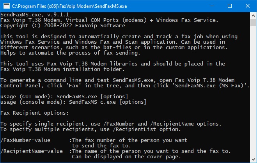Click the '/RecipientList option' text
This screenshot has width=257, height=163.
(147, 129)
